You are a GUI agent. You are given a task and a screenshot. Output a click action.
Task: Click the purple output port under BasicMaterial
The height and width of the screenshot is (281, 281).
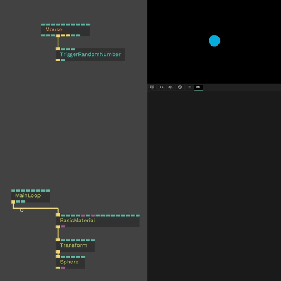63,227
